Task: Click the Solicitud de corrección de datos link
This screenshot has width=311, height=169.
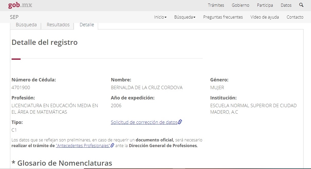Action: pos(144,122)
